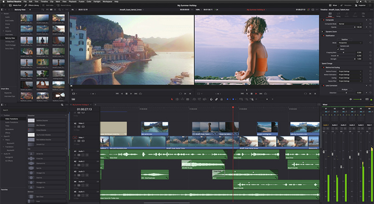This screenshot has width=374, height=204.
Task: Open the Media Pool panel
Action: (x=15, y=5)
